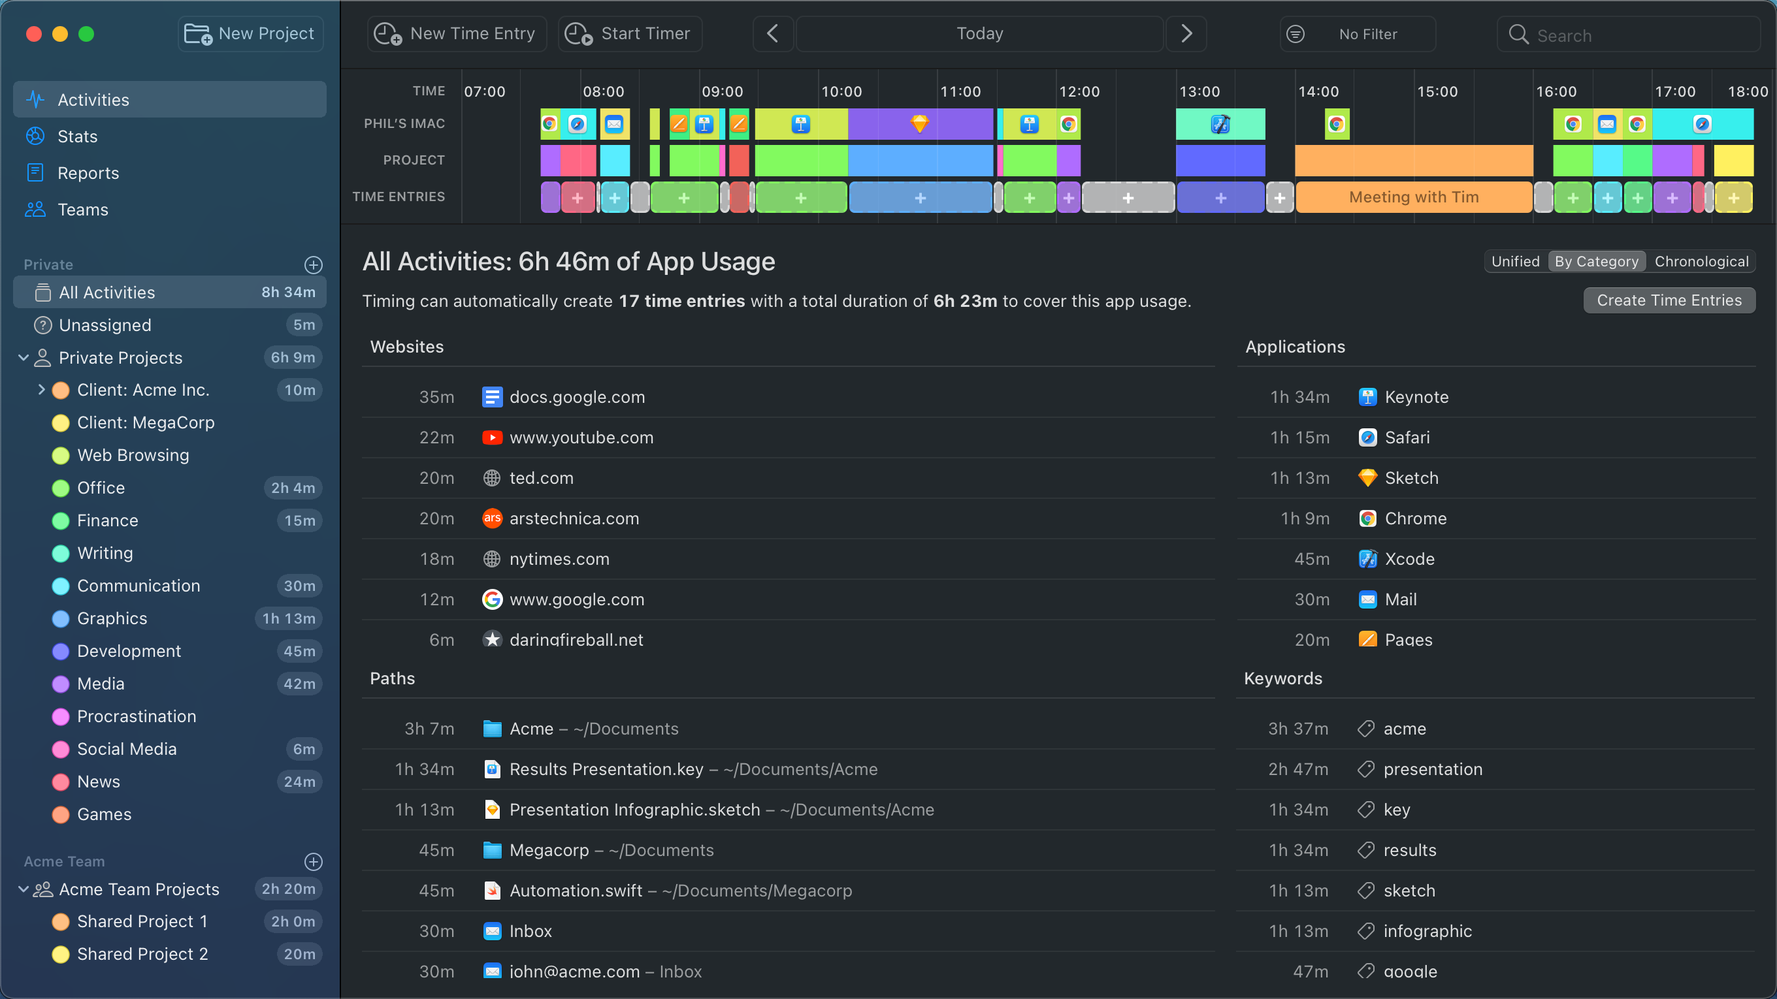Select Activities in the sidebar
This screenshot has height=999, width=1777.
tap(93, 100)
